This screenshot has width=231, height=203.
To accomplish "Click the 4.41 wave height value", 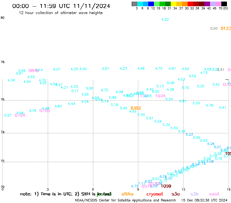I will 222,107.
